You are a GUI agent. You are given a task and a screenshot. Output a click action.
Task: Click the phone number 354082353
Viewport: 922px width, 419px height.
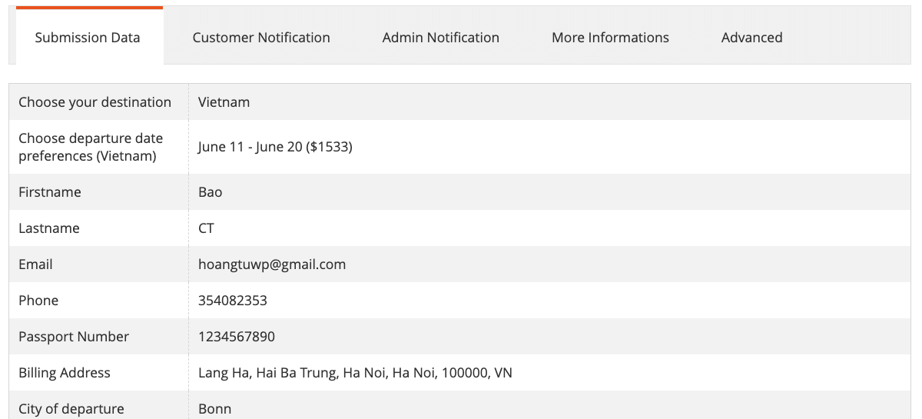[x=233, y=301]
